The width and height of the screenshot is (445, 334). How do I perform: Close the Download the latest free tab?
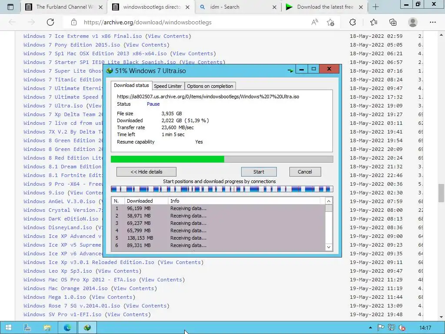tap(361, 7)
